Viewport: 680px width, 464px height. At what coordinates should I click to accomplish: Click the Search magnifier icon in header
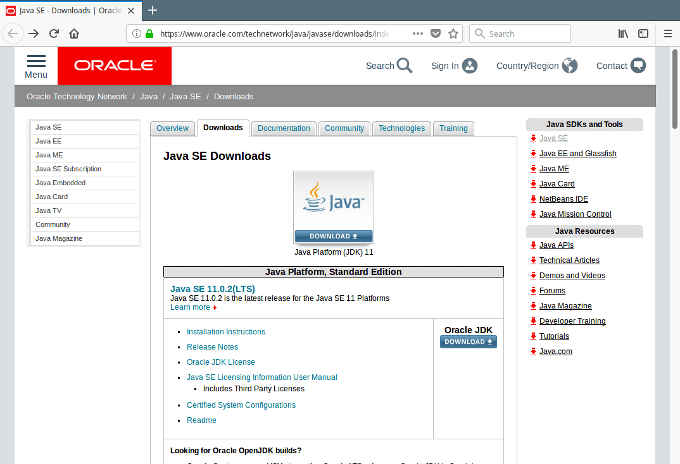(x=405, y=66)
